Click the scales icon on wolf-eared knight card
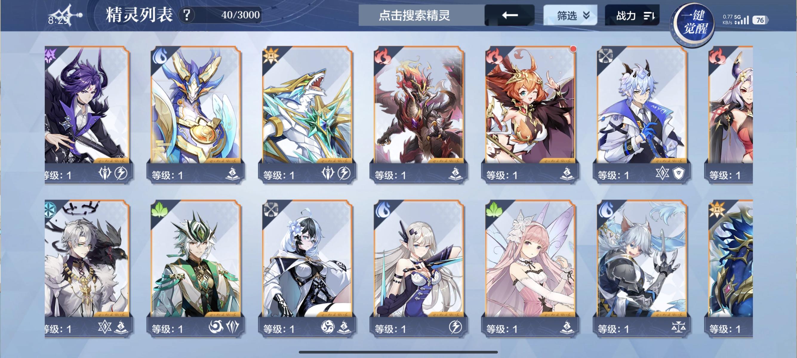Screen dimensions: 797x358 click(x=678, y=327)
